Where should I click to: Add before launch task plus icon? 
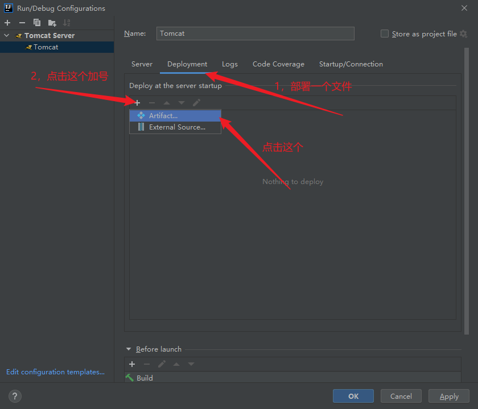tap(132, 364)
